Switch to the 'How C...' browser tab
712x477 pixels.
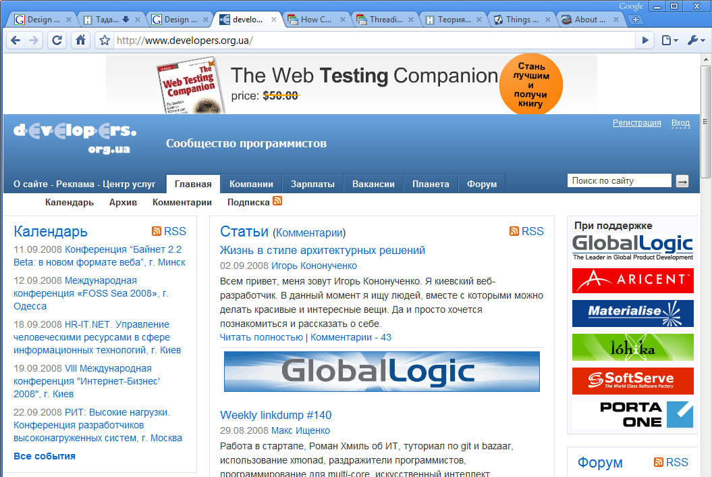(x=316, y=20)
